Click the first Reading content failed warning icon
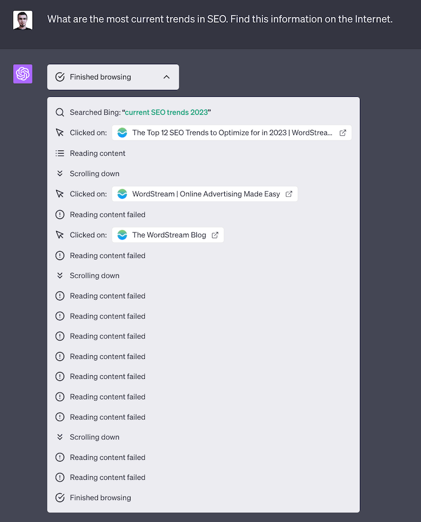421x522 pixels. [59, 215]
